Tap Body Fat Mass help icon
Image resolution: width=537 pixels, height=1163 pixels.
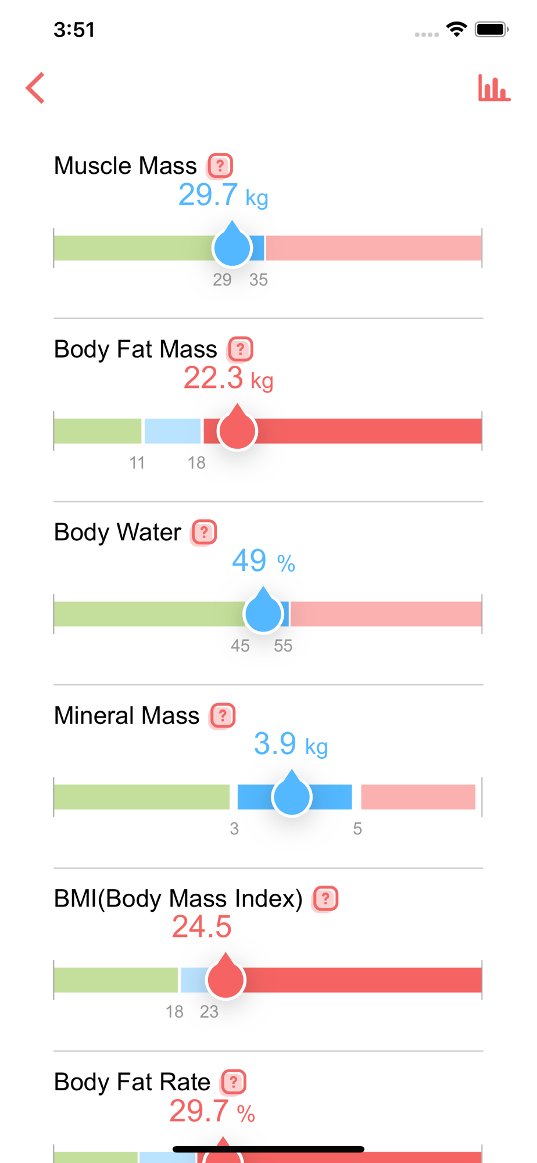(x=241, y=349)
